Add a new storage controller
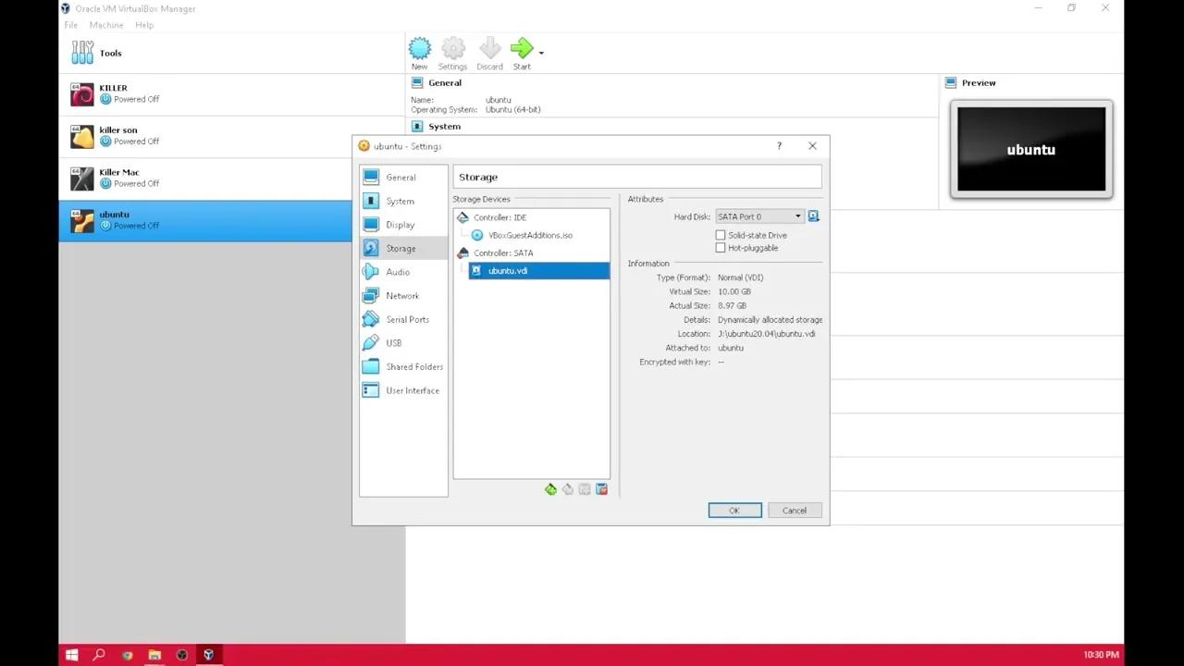Image resolution: width=1184 pixels, height=666 pixels. (x=550, y=489)
